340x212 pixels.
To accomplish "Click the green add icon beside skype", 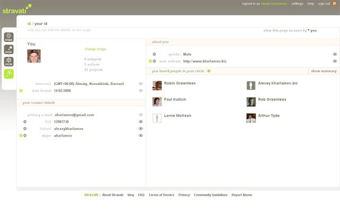I will 21,135.
